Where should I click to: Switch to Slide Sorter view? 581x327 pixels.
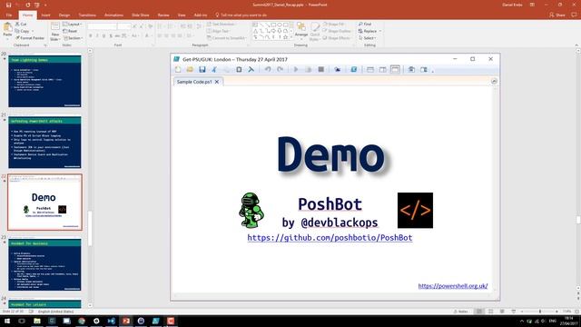tap(490, 312)
